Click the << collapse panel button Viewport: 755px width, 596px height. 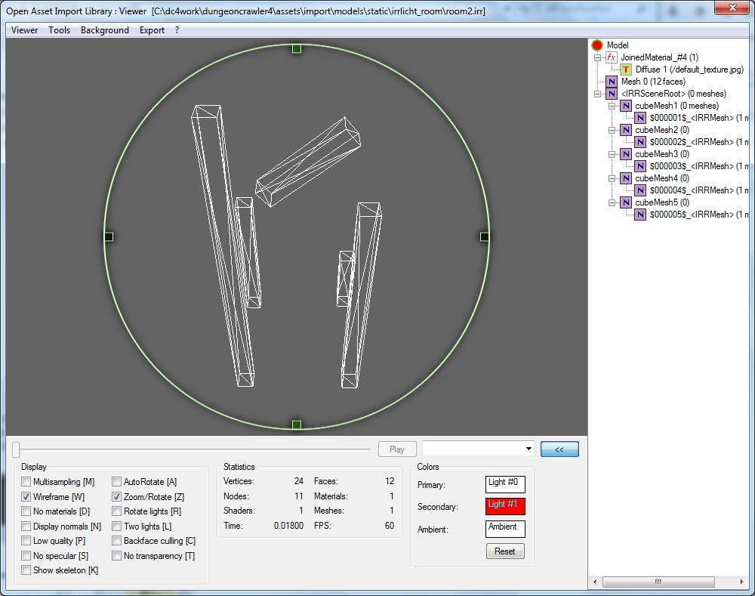[x=559, y=449]
